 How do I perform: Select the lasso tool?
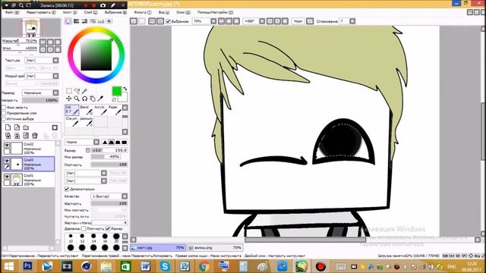77,91
